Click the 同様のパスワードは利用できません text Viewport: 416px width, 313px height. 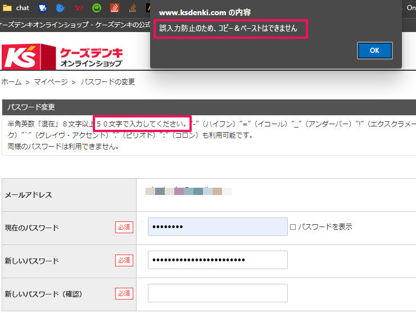[x=63, y=147]
